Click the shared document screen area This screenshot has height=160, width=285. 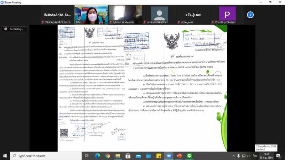[x=142, y=88]
